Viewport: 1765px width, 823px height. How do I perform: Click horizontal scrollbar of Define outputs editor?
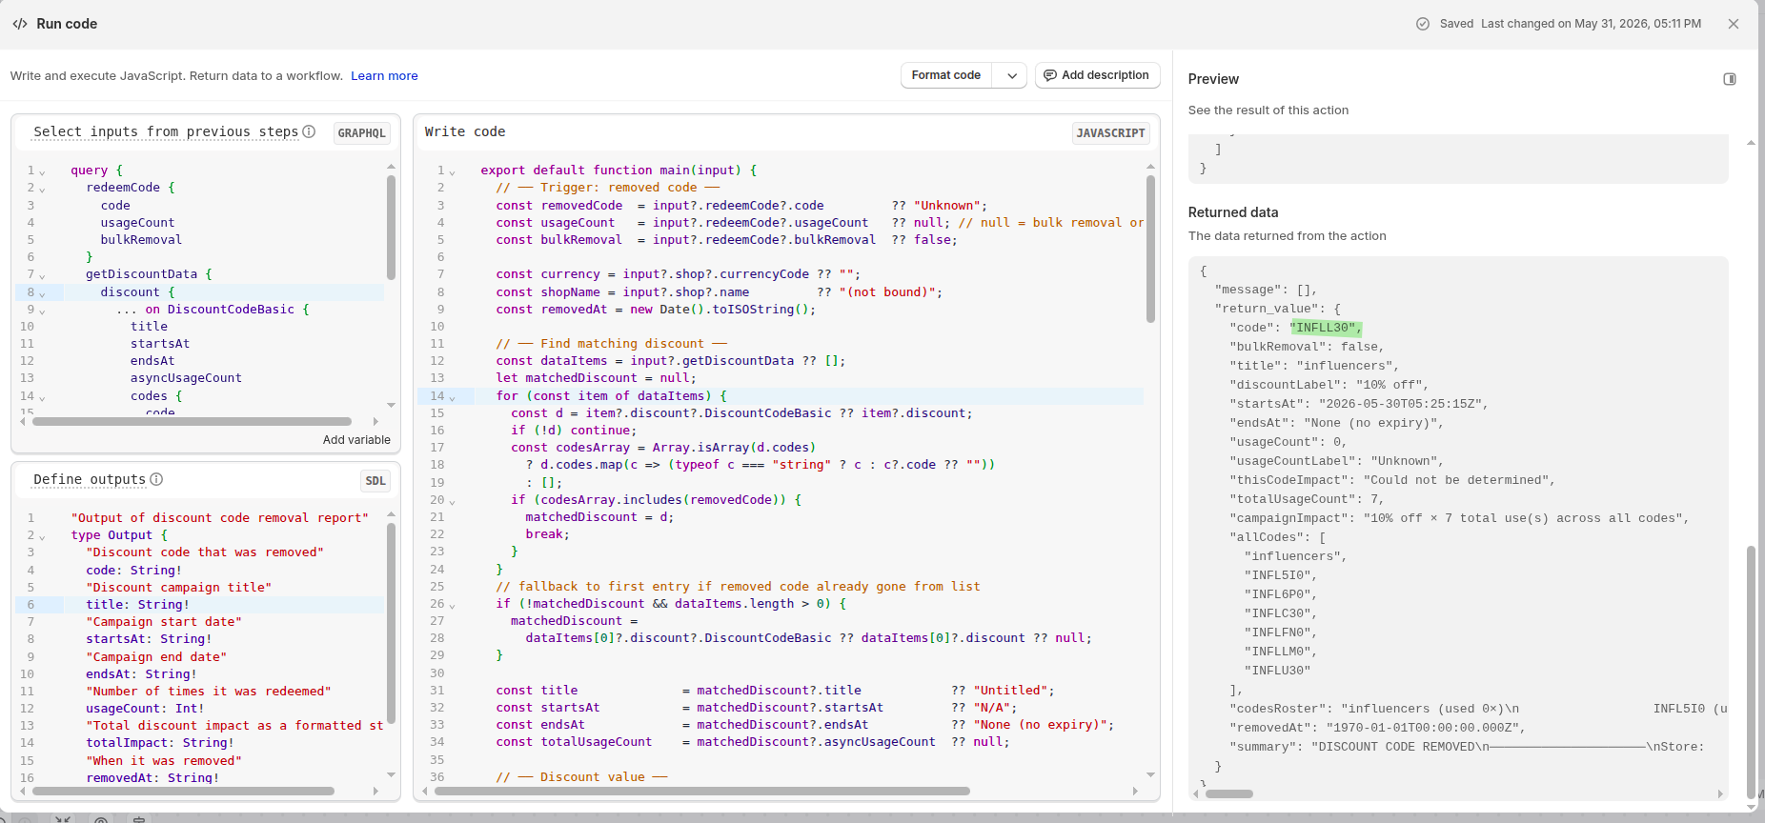click(x=183, y=791)
